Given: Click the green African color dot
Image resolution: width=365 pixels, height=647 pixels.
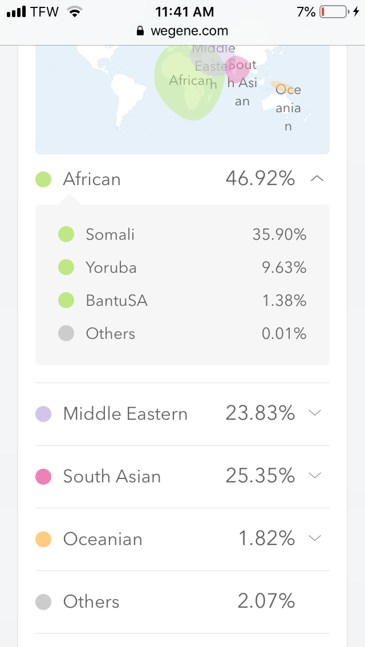Looking at the screenshot, I should [43, 179].
